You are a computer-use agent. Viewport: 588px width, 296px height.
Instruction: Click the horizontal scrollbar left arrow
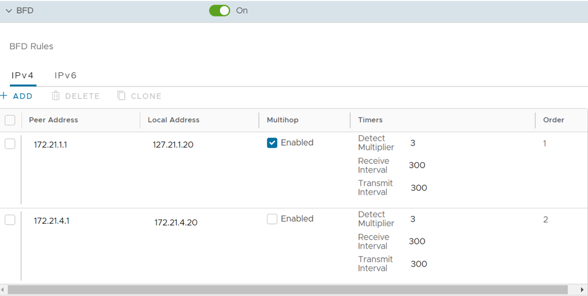[4, 290]
